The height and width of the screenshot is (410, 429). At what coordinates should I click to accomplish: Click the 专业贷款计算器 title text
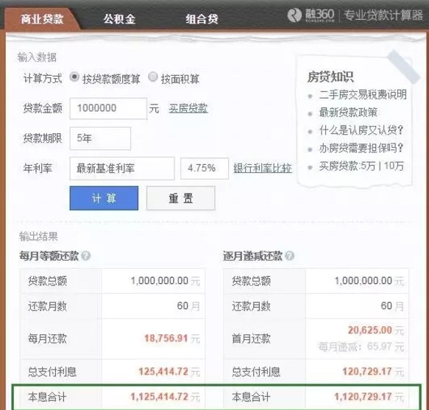tap(383, 15)
